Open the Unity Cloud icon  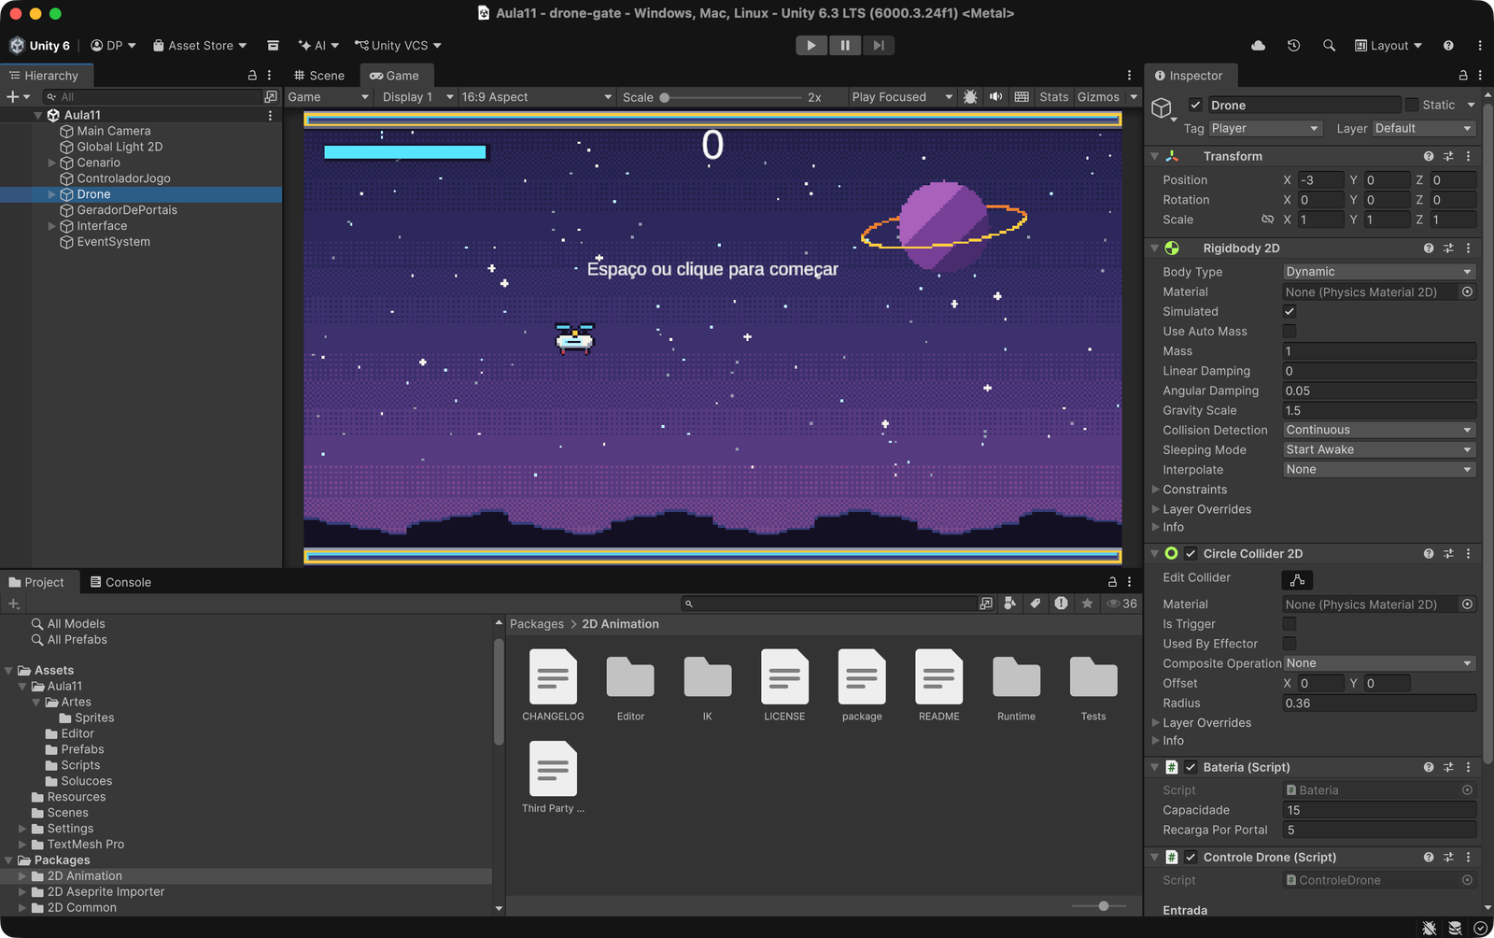[x=1259, y=45]
